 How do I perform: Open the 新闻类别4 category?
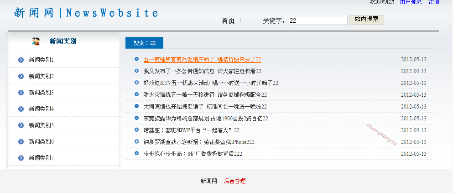42,109
